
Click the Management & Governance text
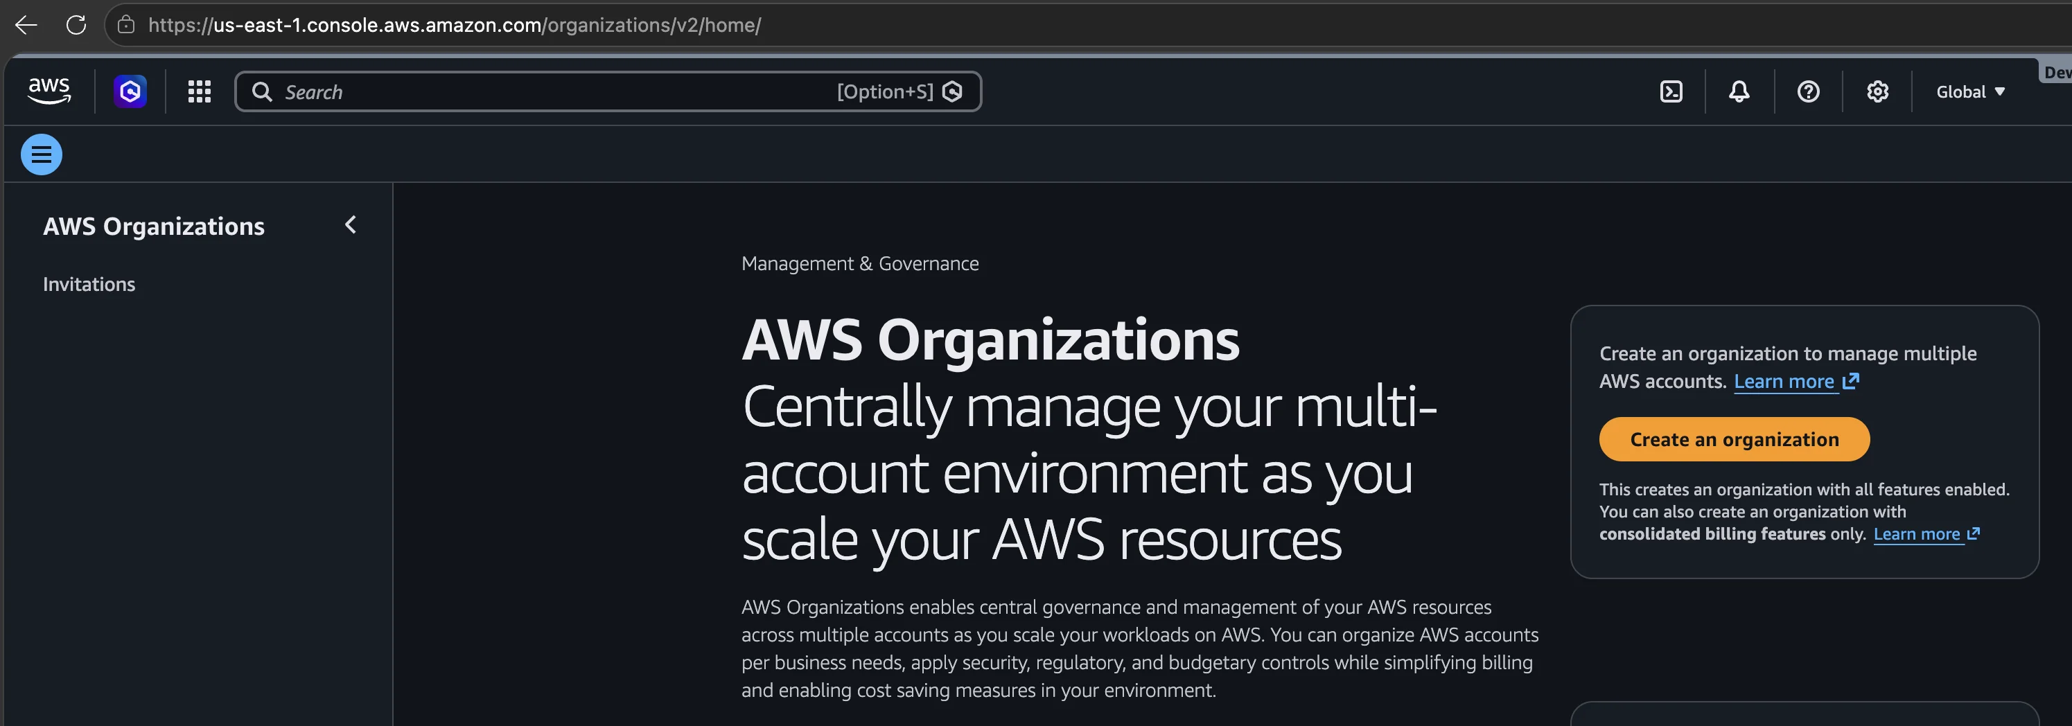(x=860, y=263)
